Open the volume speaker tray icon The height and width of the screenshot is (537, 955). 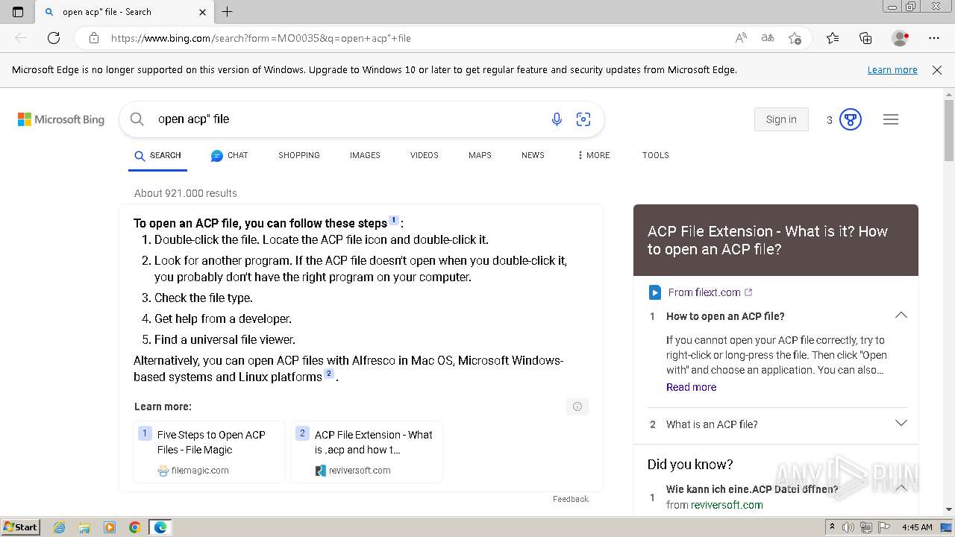(848, 527)
